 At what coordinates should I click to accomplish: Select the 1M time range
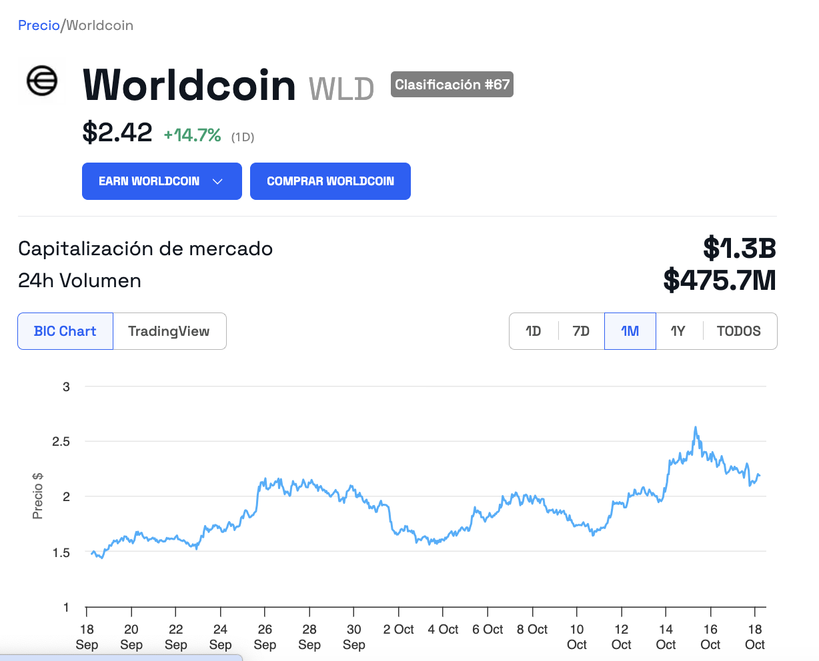click(x=630, y=331)
